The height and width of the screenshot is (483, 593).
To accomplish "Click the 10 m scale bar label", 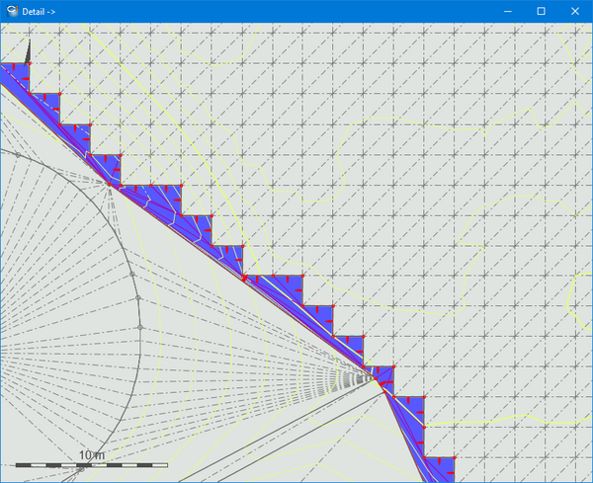I will [x=92, y=454].
